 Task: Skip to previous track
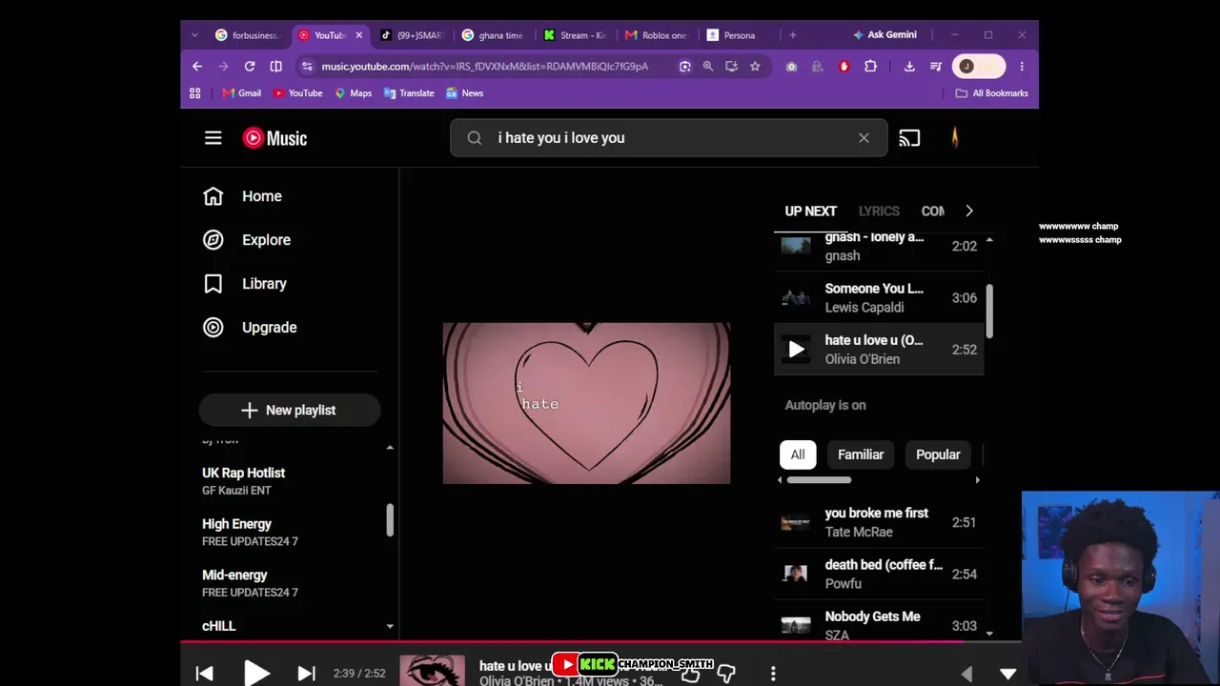point(204,674)
